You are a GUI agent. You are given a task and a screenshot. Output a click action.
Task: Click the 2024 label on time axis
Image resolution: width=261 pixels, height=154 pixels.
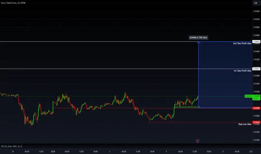53,151
